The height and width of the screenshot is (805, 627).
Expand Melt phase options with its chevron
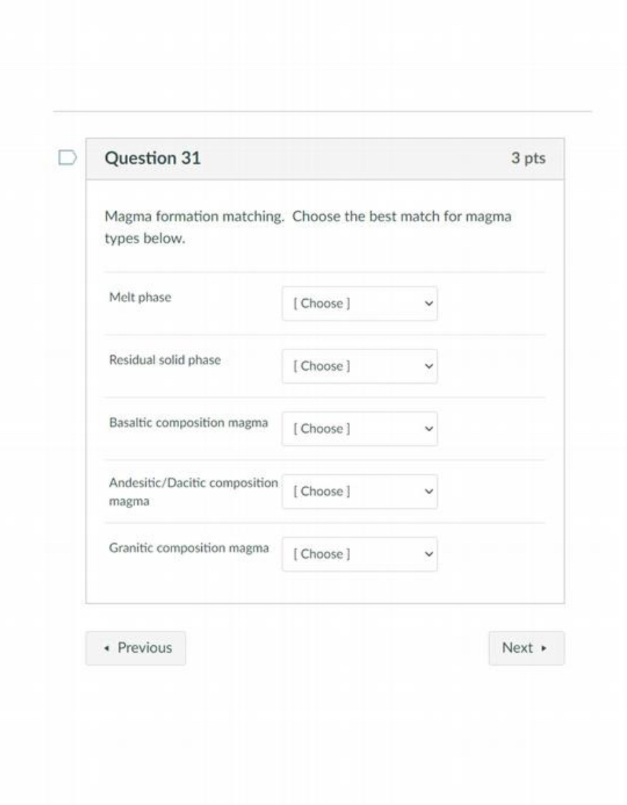pos(428,303)
